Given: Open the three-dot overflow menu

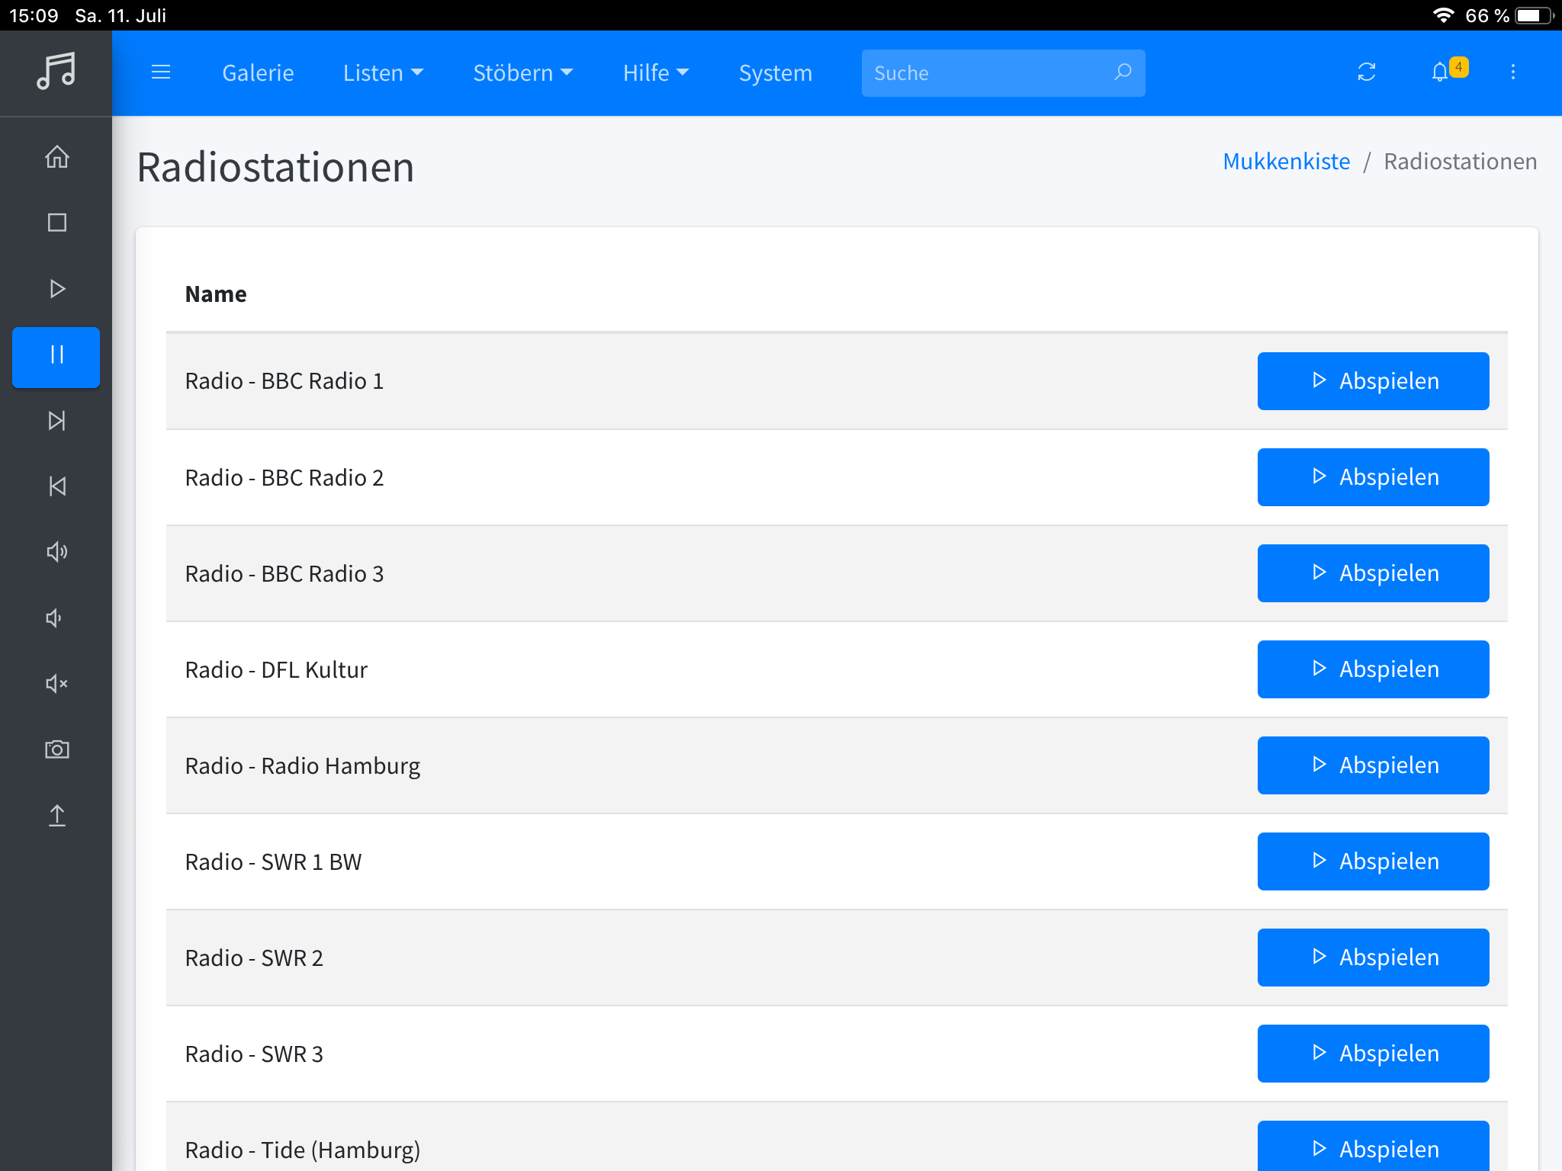Looking at the screenshot, I should tap(1513, 72).
